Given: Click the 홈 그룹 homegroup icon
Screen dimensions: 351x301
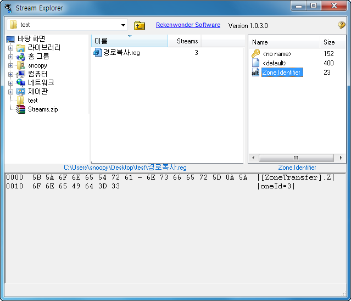Looking at the screenshot, I should (21, 57).
